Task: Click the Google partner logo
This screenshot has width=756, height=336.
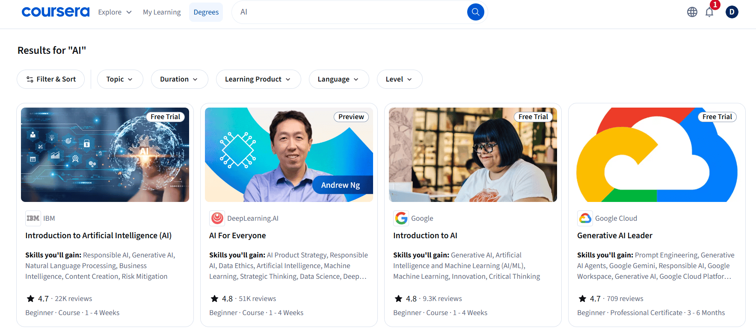Action: 401,218
